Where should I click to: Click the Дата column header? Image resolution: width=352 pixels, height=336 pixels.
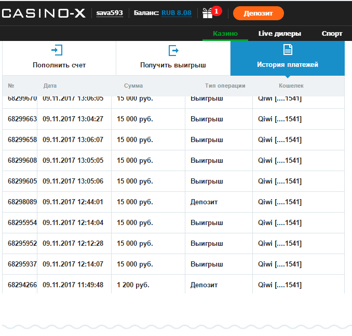(50, 86)
